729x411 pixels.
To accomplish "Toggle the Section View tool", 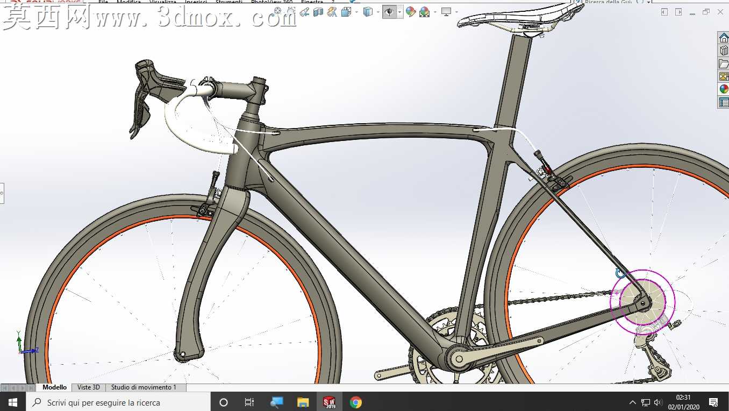I will pyautogui.click(x=318, y=12).
